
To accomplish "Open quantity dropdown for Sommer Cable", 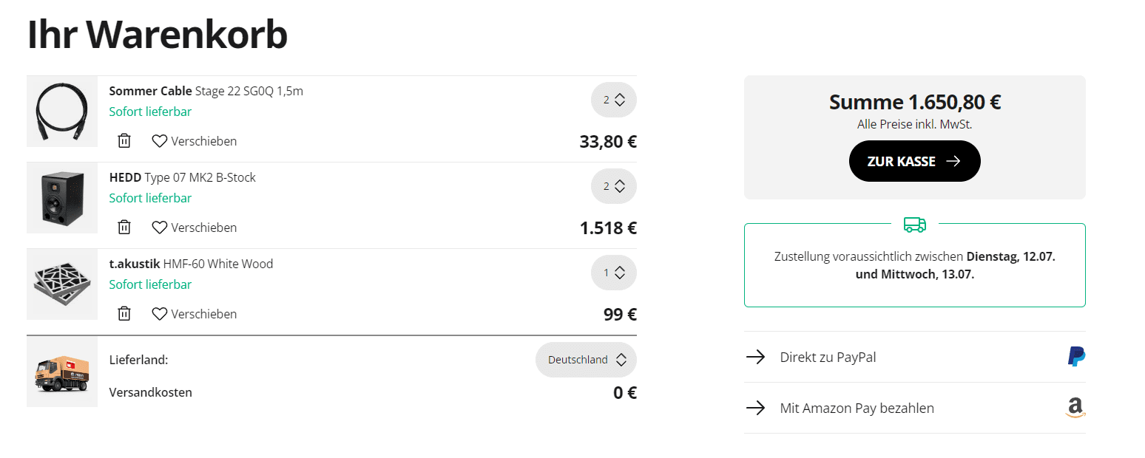I will [x=614, y=100].
